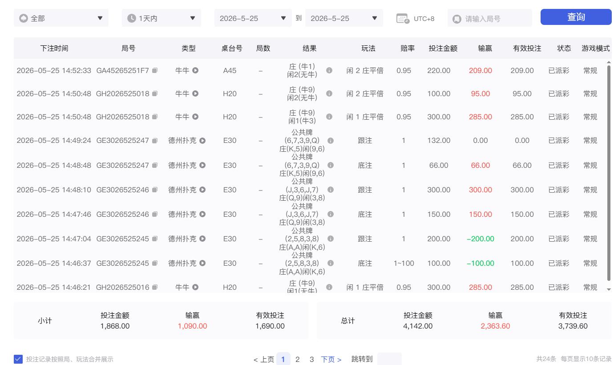The image size is (614, 365).
Task: Click the 总计 输赢 value 2,363.60
Action: (495, 326)
